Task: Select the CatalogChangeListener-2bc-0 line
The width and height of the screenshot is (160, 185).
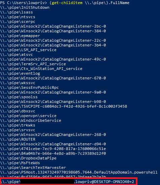Action: point(53,26)
